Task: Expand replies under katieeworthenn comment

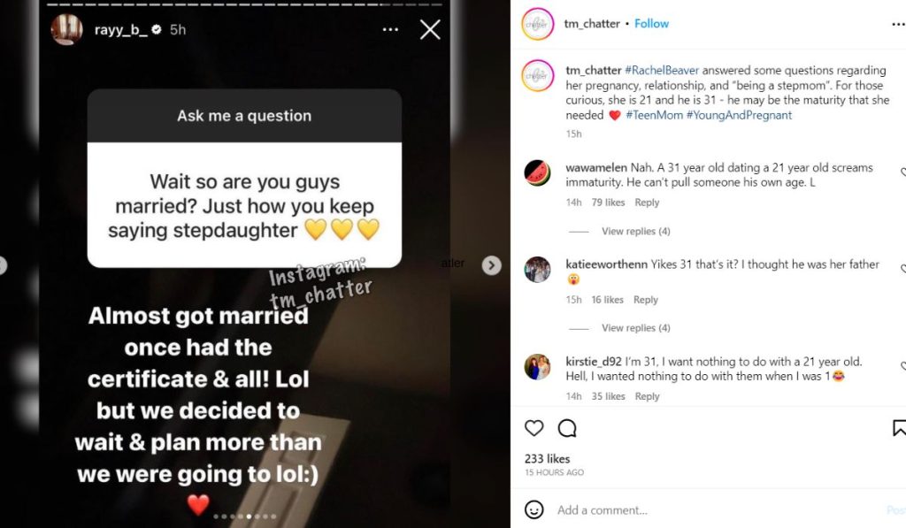Action: tap(635, 327)
